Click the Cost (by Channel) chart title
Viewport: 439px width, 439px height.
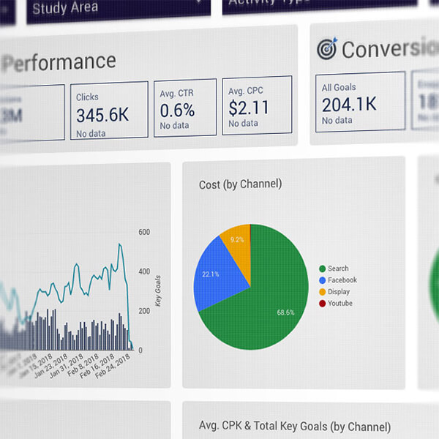[x=240, y=185]
